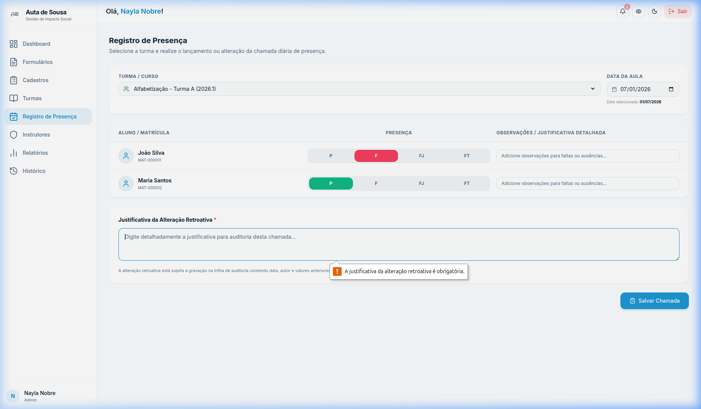This screenshot has width=701, height=409.
Task: Click João Silva's avatar icon
Action: click(126, 156)
